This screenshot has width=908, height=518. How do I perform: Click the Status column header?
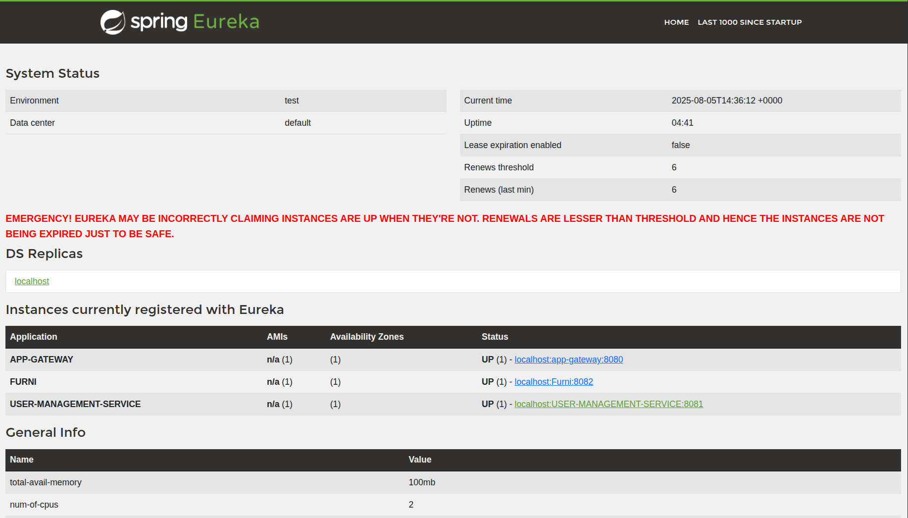click(x=495, y=337)
